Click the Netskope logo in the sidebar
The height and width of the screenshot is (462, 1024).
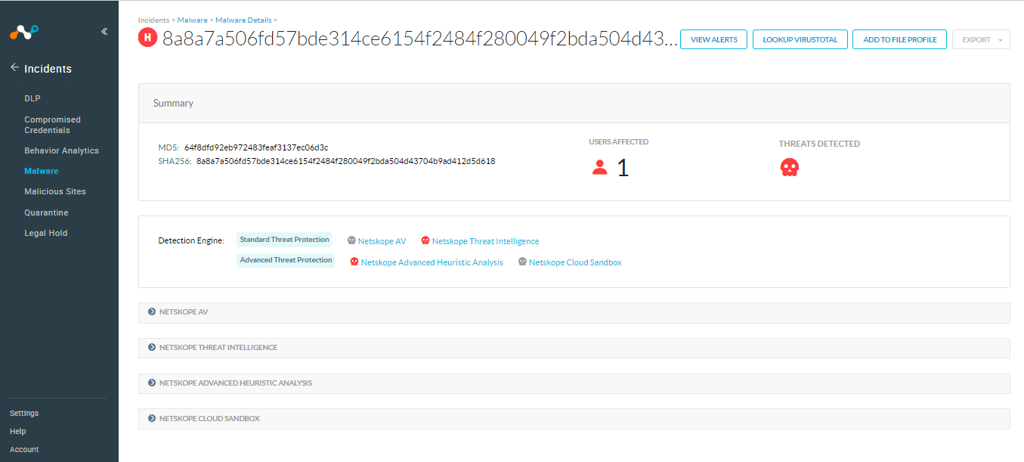tap(23, 33)
